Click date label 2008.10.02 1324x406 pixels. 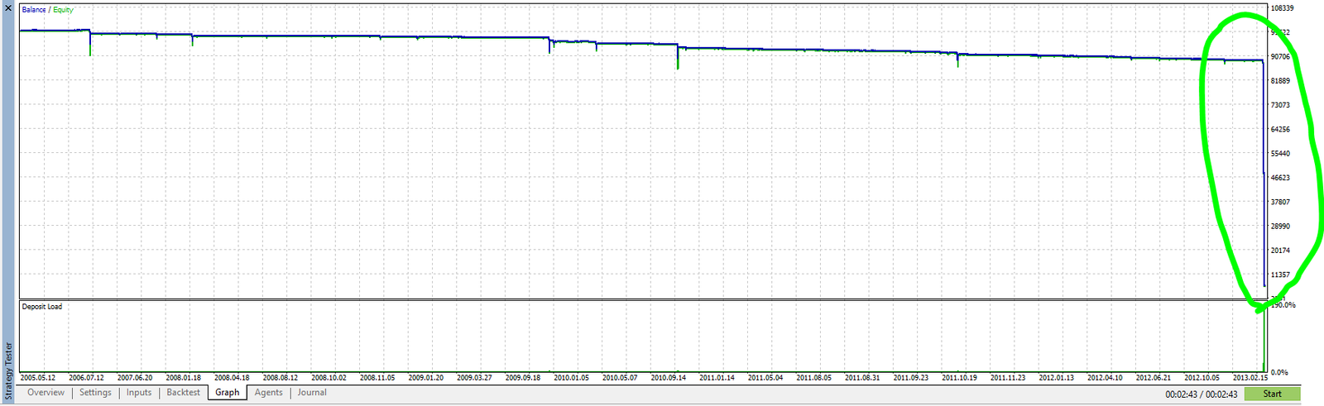coord(329,378)
